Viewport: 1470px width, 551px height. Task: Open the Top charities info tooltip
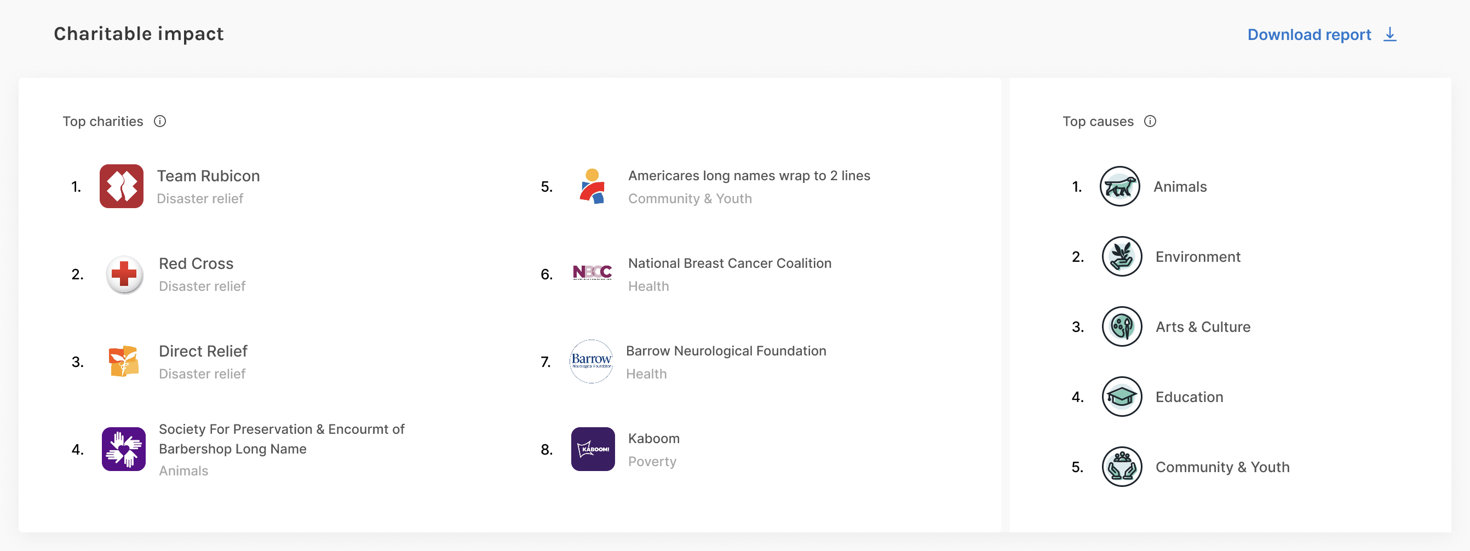pyautogui.click(x=160, y=121)
